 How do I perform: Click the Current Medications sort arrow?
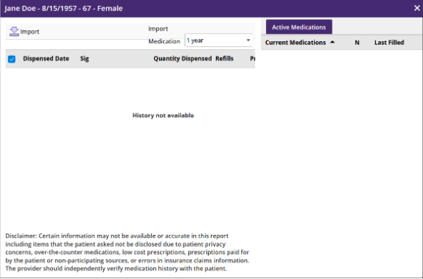click(x=332, y=42)
